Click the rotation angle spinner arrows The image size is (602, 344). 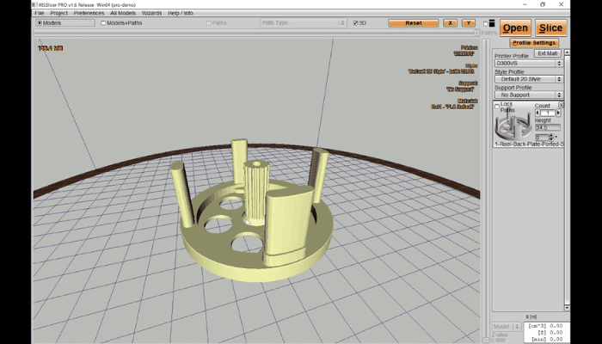coord(551,138)
